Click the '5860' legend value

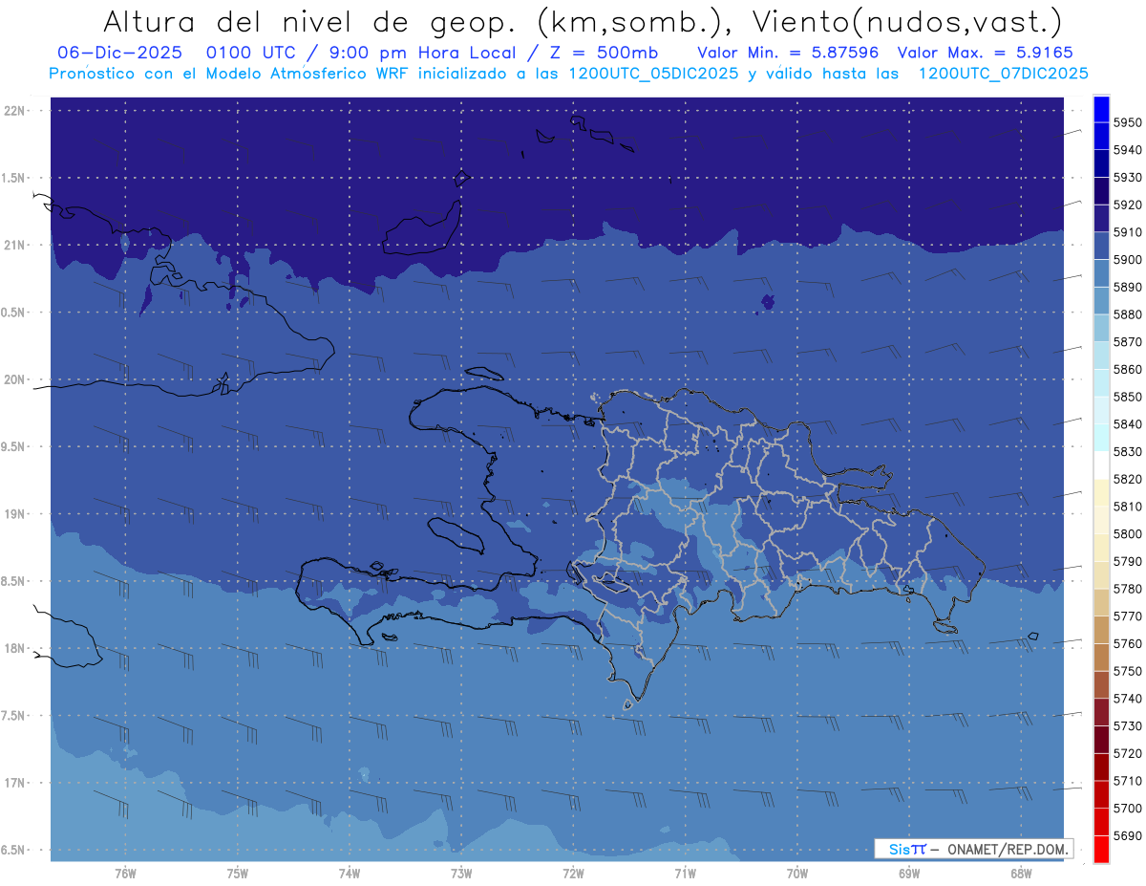point(1128,370)
